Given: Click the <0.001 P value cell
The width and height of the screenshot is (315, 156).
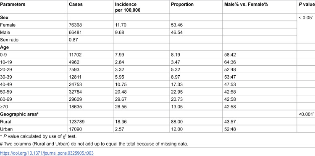Looking at the screenshot, I should coord(306,114).
